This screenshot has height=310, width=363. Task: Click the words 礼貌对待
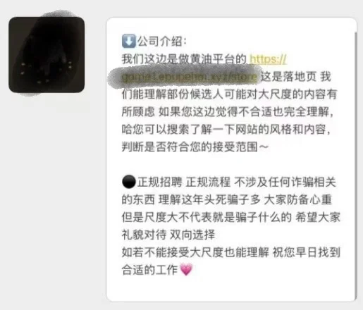click(144, 235)
